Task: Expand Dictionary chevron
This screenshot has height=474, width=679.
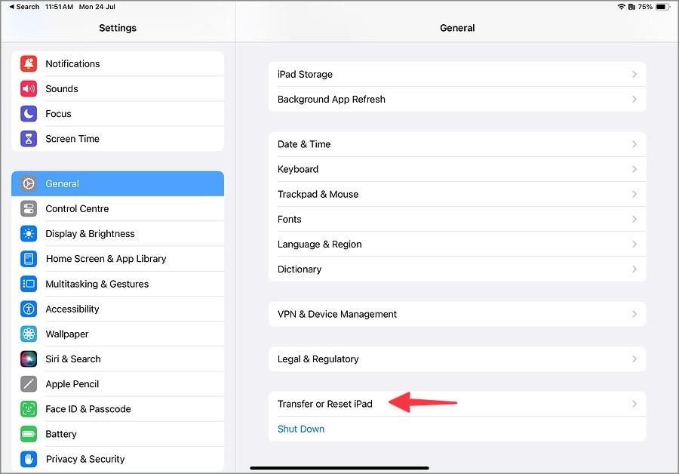Action: click(634, 269)
